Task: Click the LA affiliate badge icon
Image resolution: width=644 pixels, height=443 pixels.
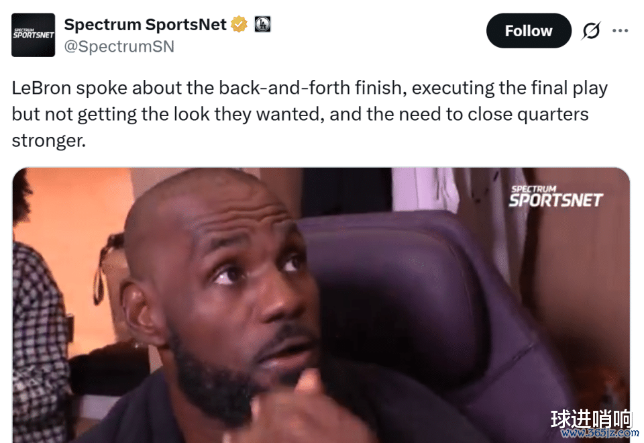Action: (x=262, y=24)
